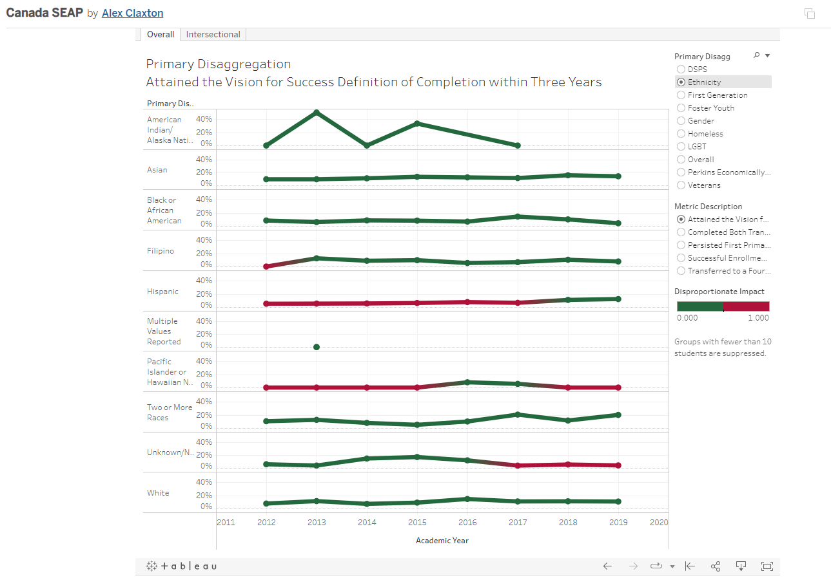Click the green half of Disproportionate Impact legend

(699, 306)
